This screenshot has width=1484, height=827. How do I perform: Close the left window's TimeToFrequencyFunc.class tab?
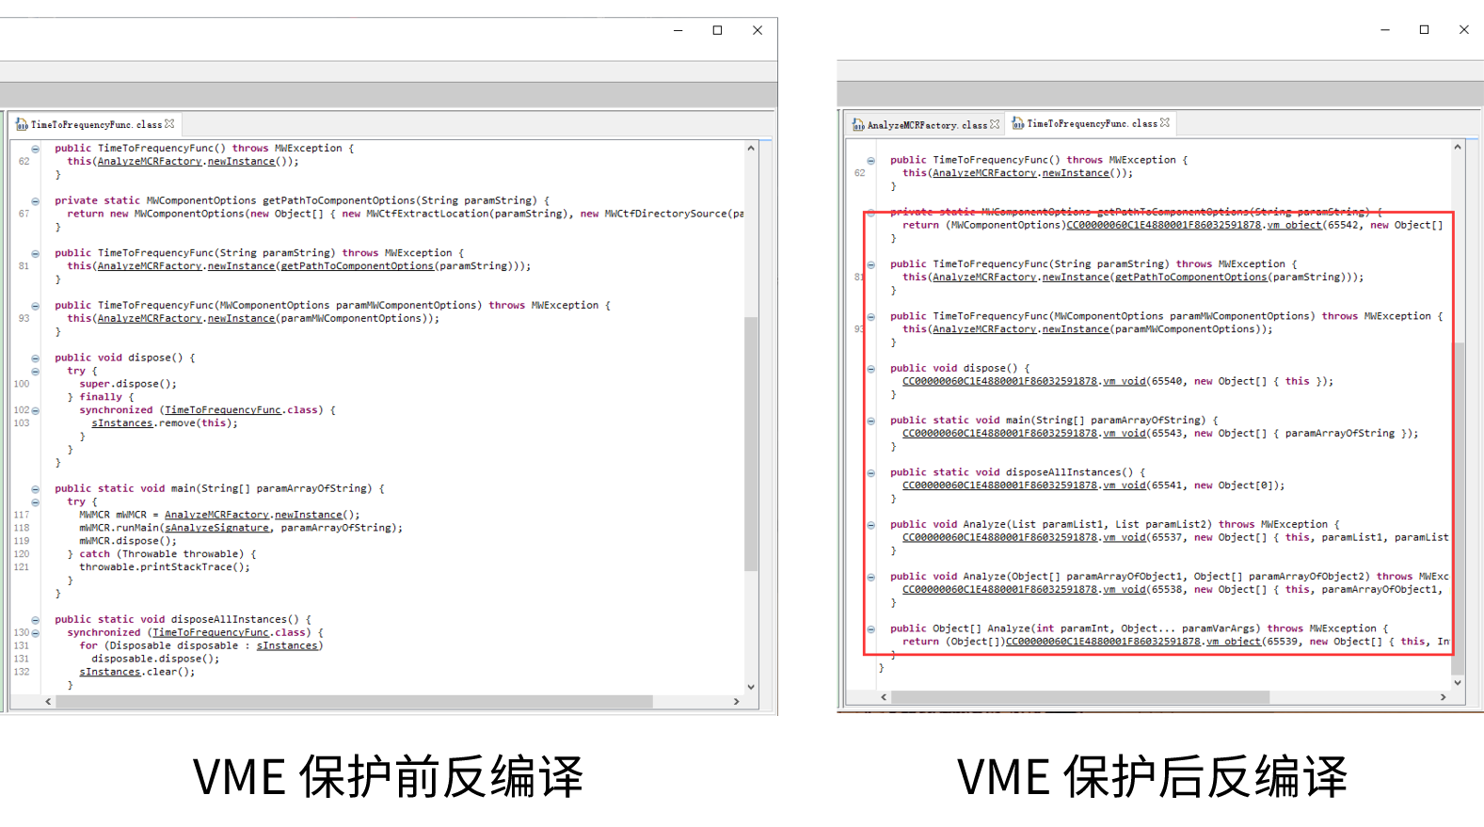click(169, 124)
